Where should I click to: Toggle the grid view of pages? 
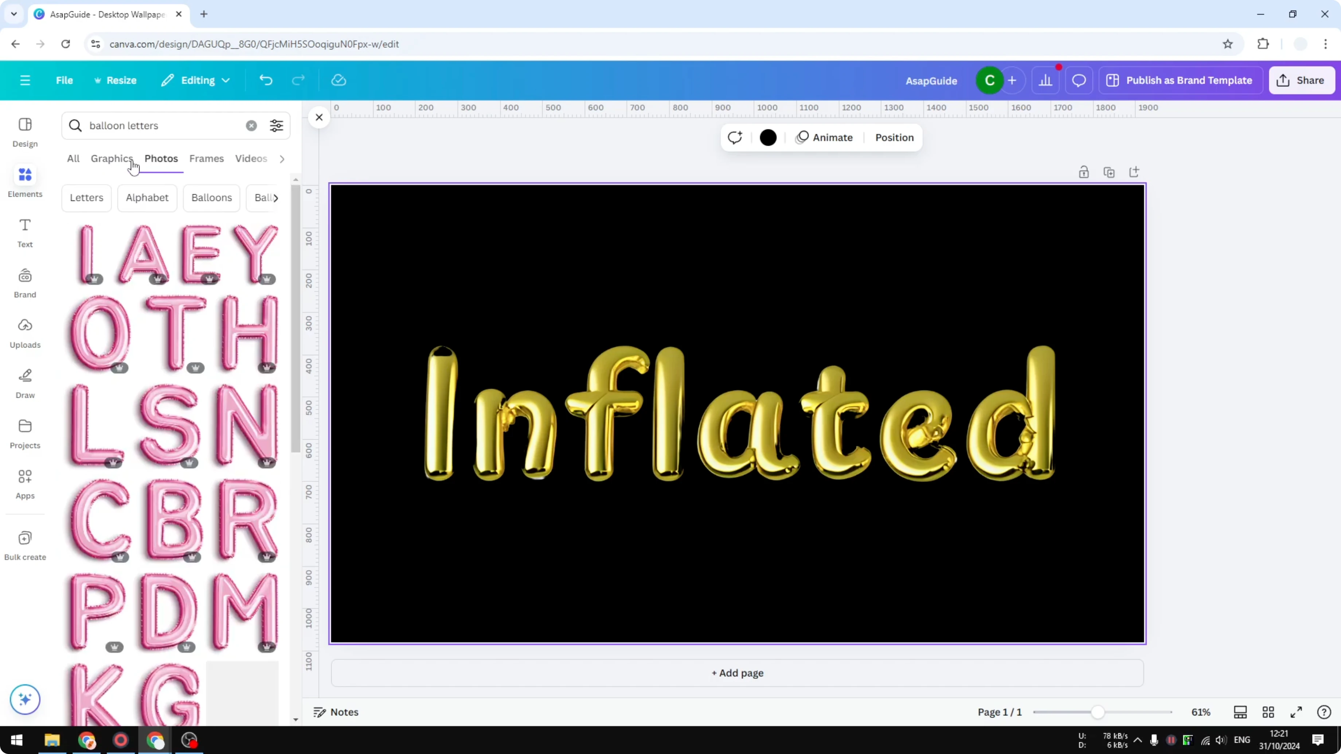(1268, 712)
